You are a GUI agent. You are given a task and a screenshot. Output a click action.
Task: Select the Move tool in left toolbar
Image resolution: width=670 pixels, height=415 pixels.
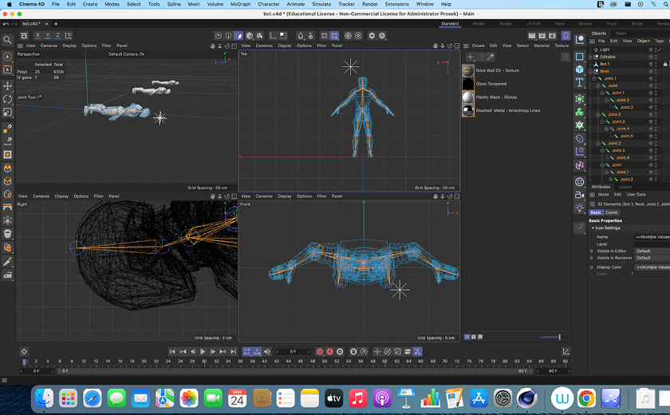[x=7, y=85]
